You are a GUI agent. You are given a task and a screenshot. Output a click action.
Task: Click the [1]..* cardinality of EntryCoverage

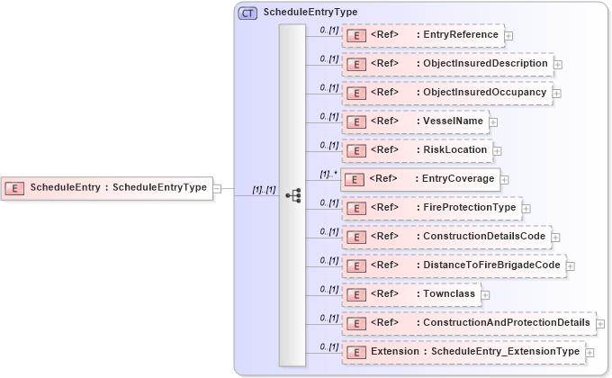[x=328, y=175]
